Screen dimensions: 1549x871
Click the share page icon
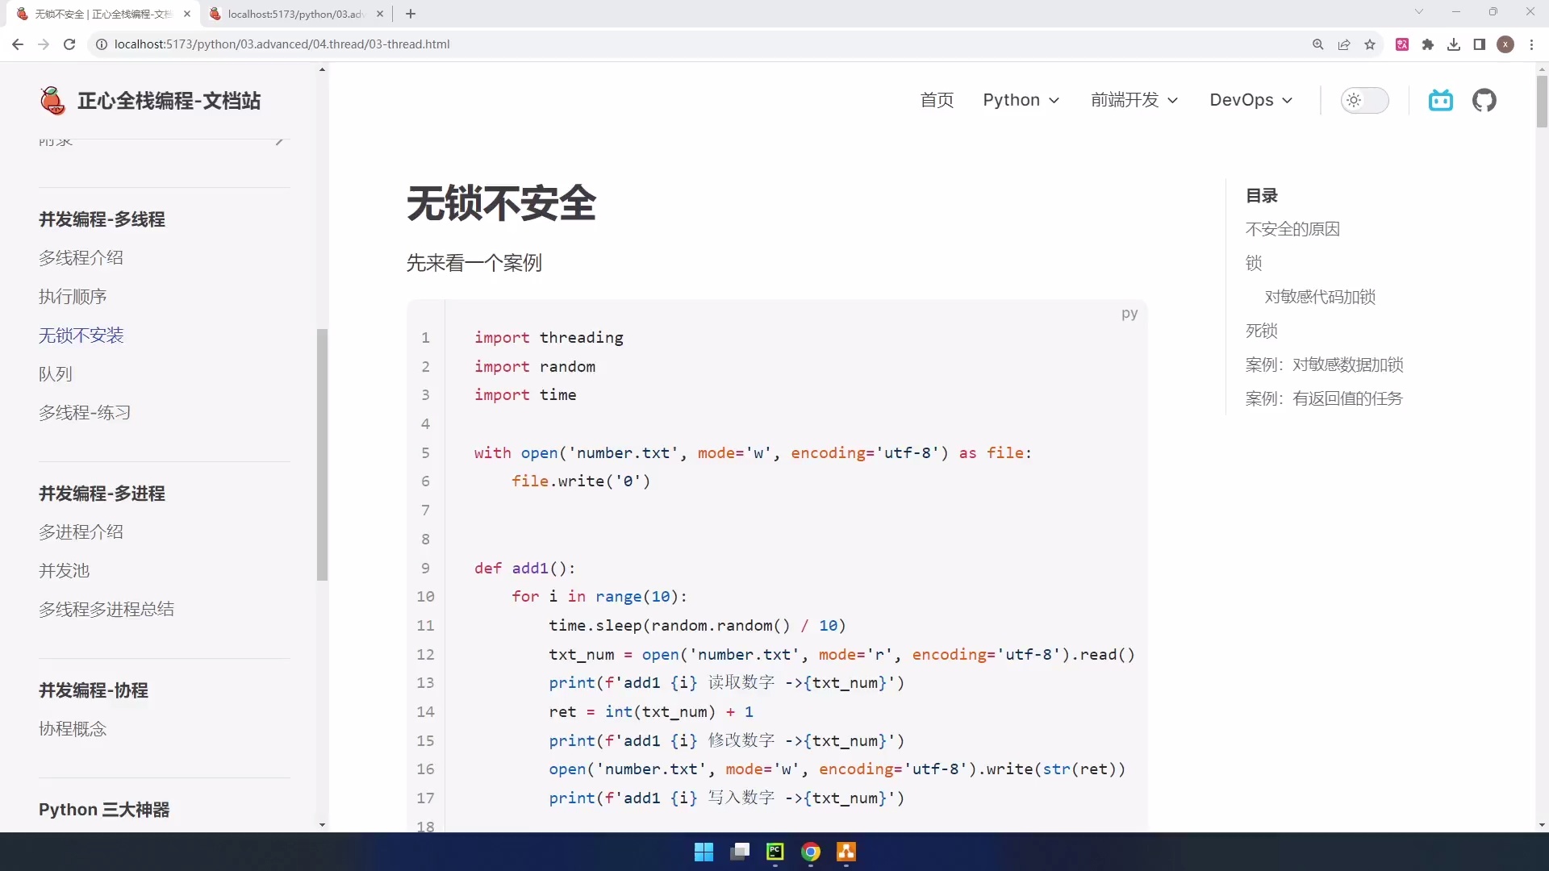pos(1344,44)
